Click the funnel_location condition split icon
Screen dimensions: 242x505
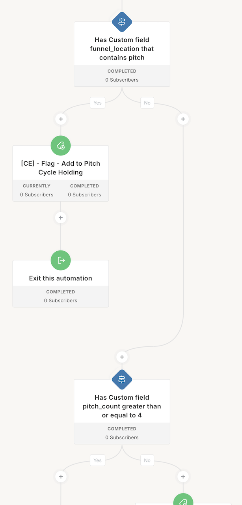tap(122, 22)
